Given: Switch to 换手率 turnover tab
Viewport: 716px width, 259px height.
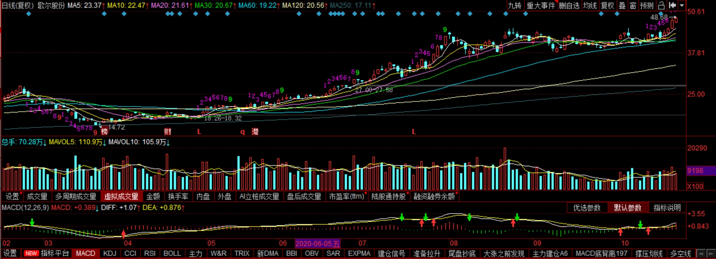Looking at the screenshot, I should coord(178,196).
